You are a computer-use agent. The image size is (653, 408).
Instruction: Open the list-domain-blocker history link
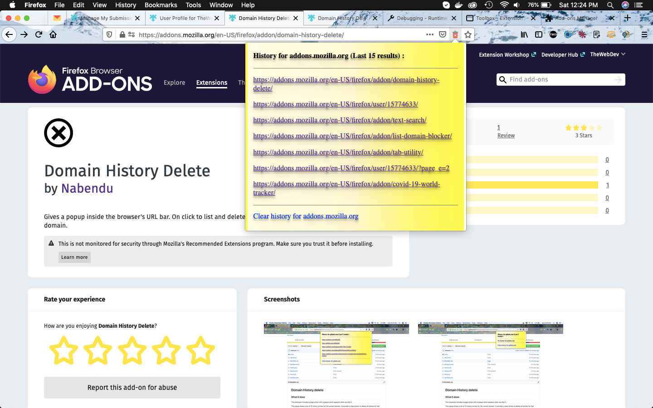click(x=352, y=136)
